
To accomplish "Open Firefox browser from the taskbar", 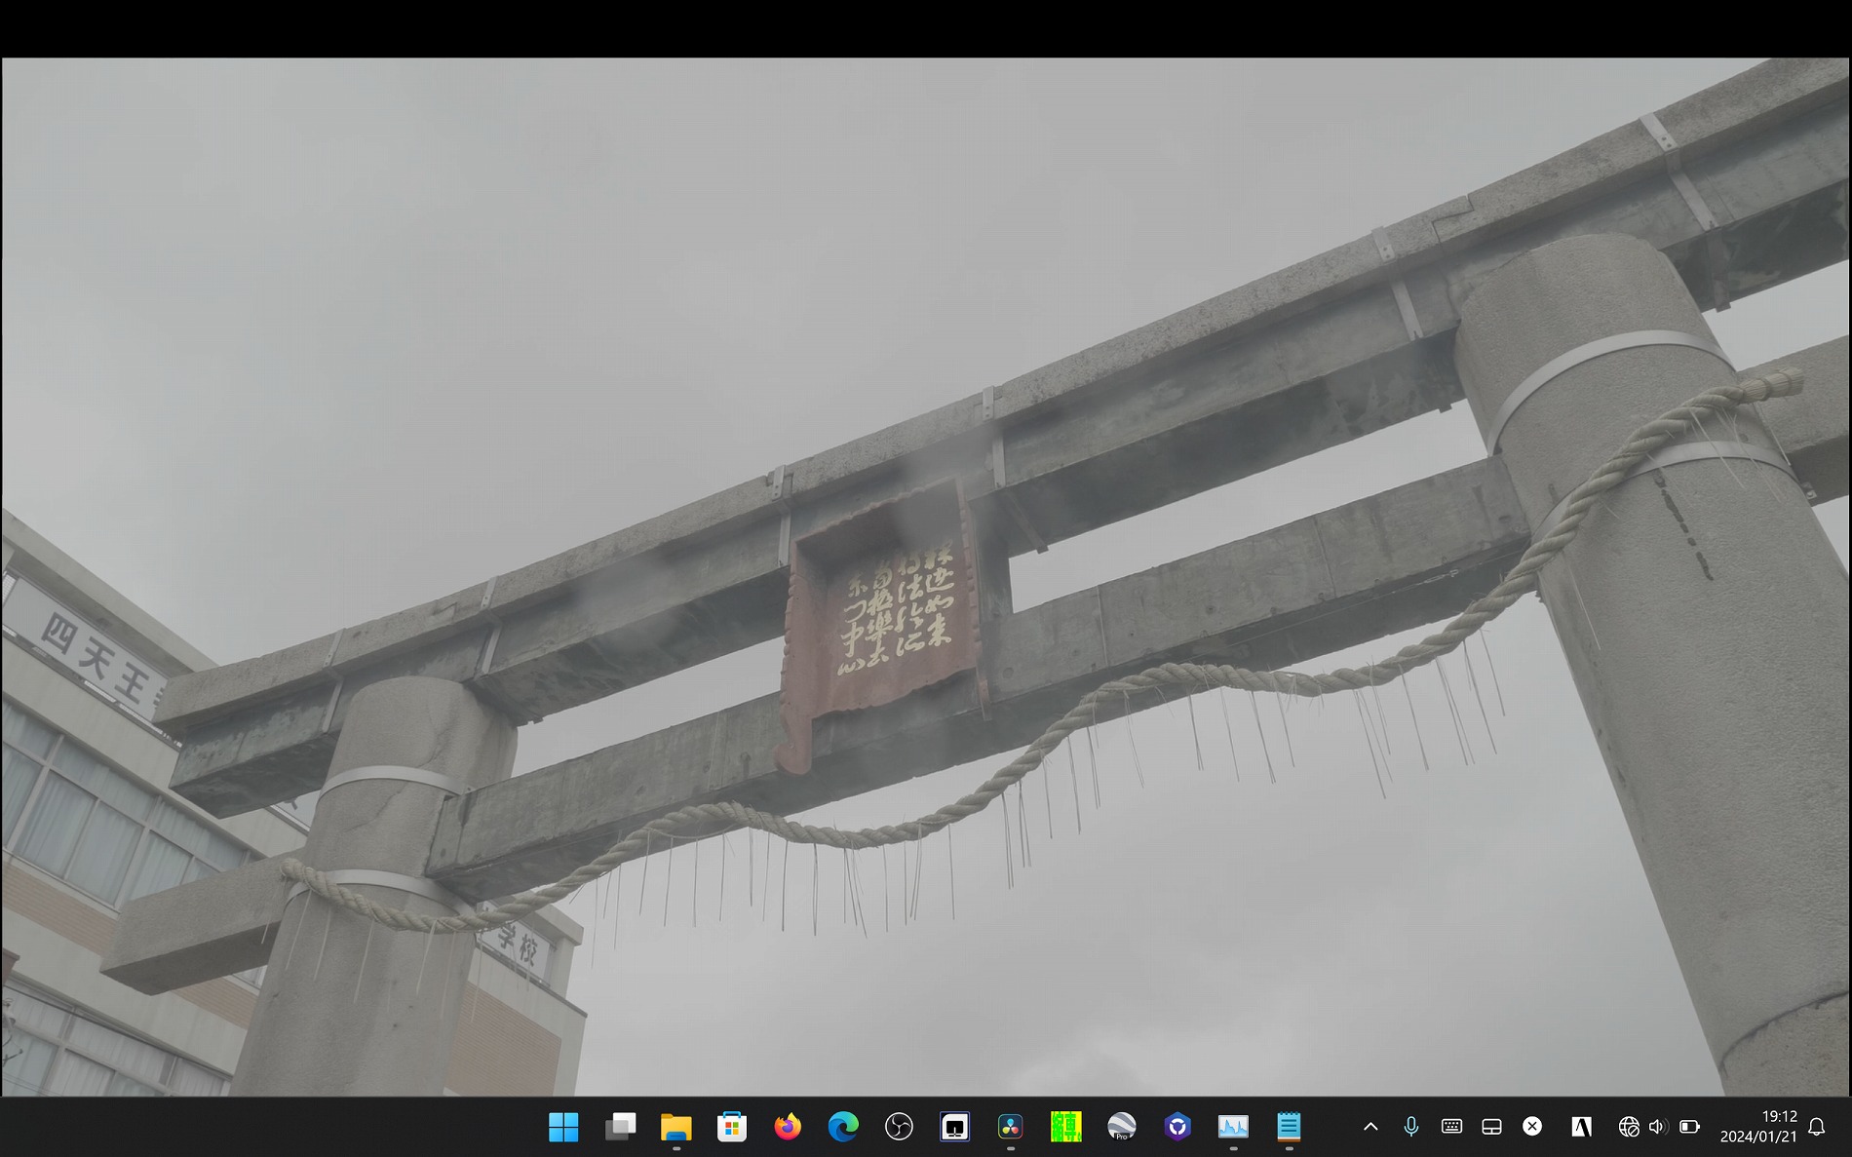I will 787,1127.
